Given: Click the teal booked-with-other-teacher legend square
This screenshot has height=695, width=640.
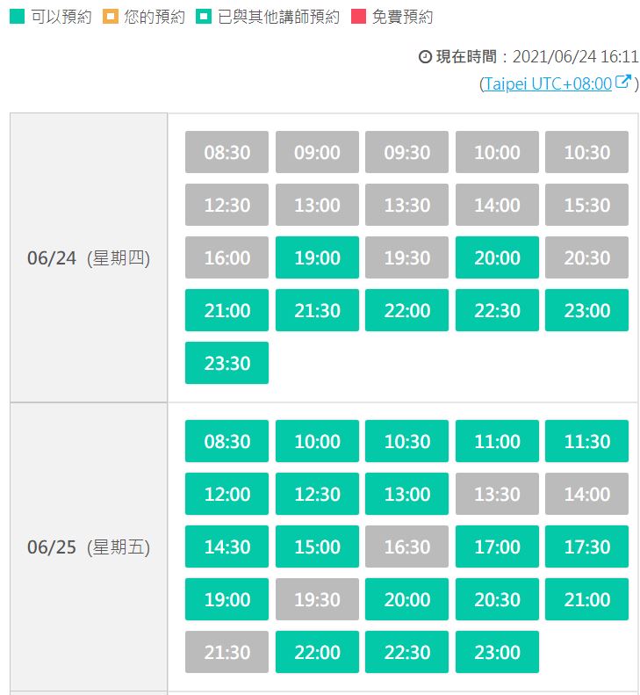Looking at the screenshot, I should 204,17.
